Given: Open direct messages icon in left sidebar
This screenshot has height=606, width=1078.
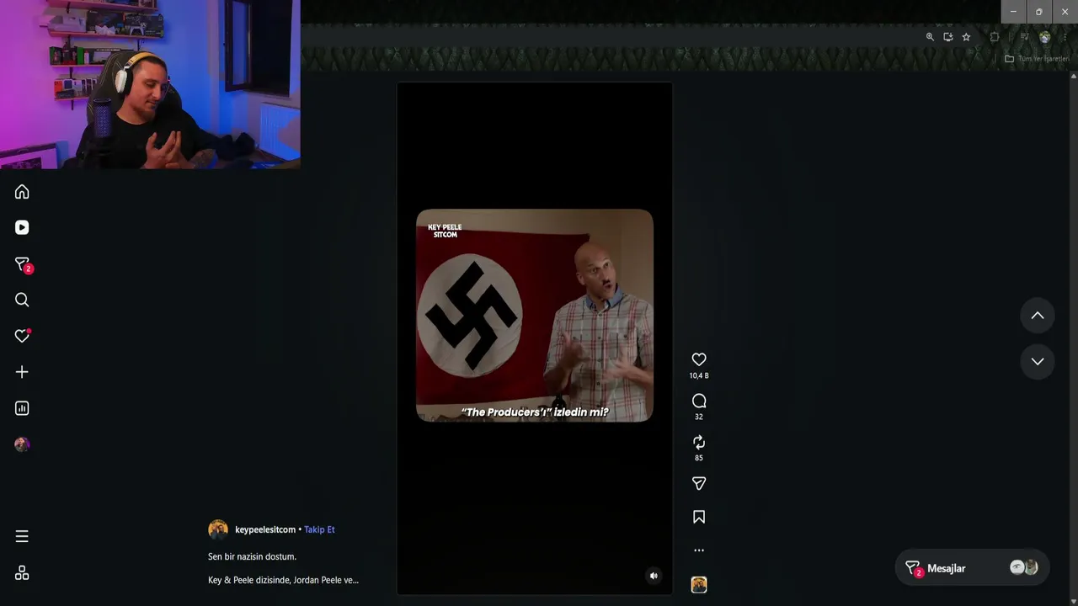Looking at the screenshot, I should [23, 264].
